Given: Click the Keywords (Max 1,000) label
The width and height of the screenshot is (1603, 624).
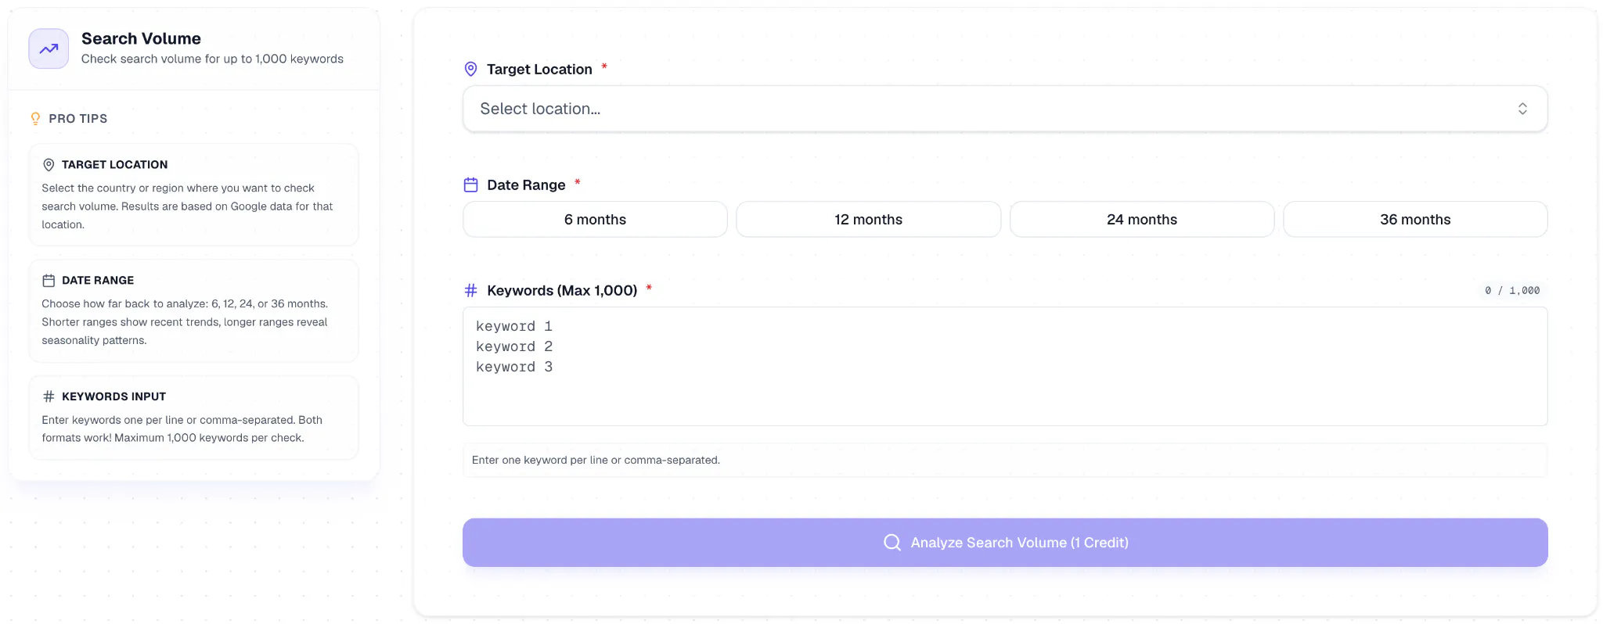Looking at the screenshot, I should pos(562,290).
